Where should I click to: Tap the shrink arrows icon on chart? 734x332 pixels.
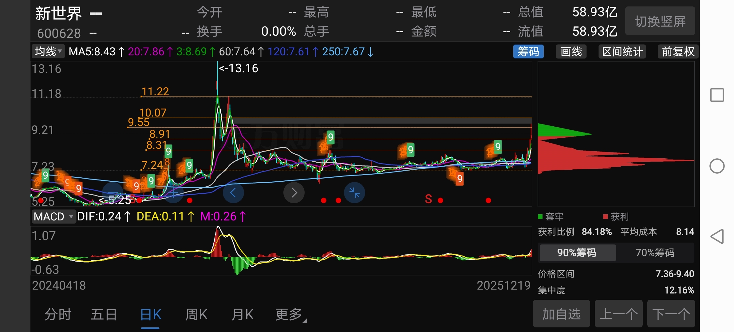click(354, 193)
